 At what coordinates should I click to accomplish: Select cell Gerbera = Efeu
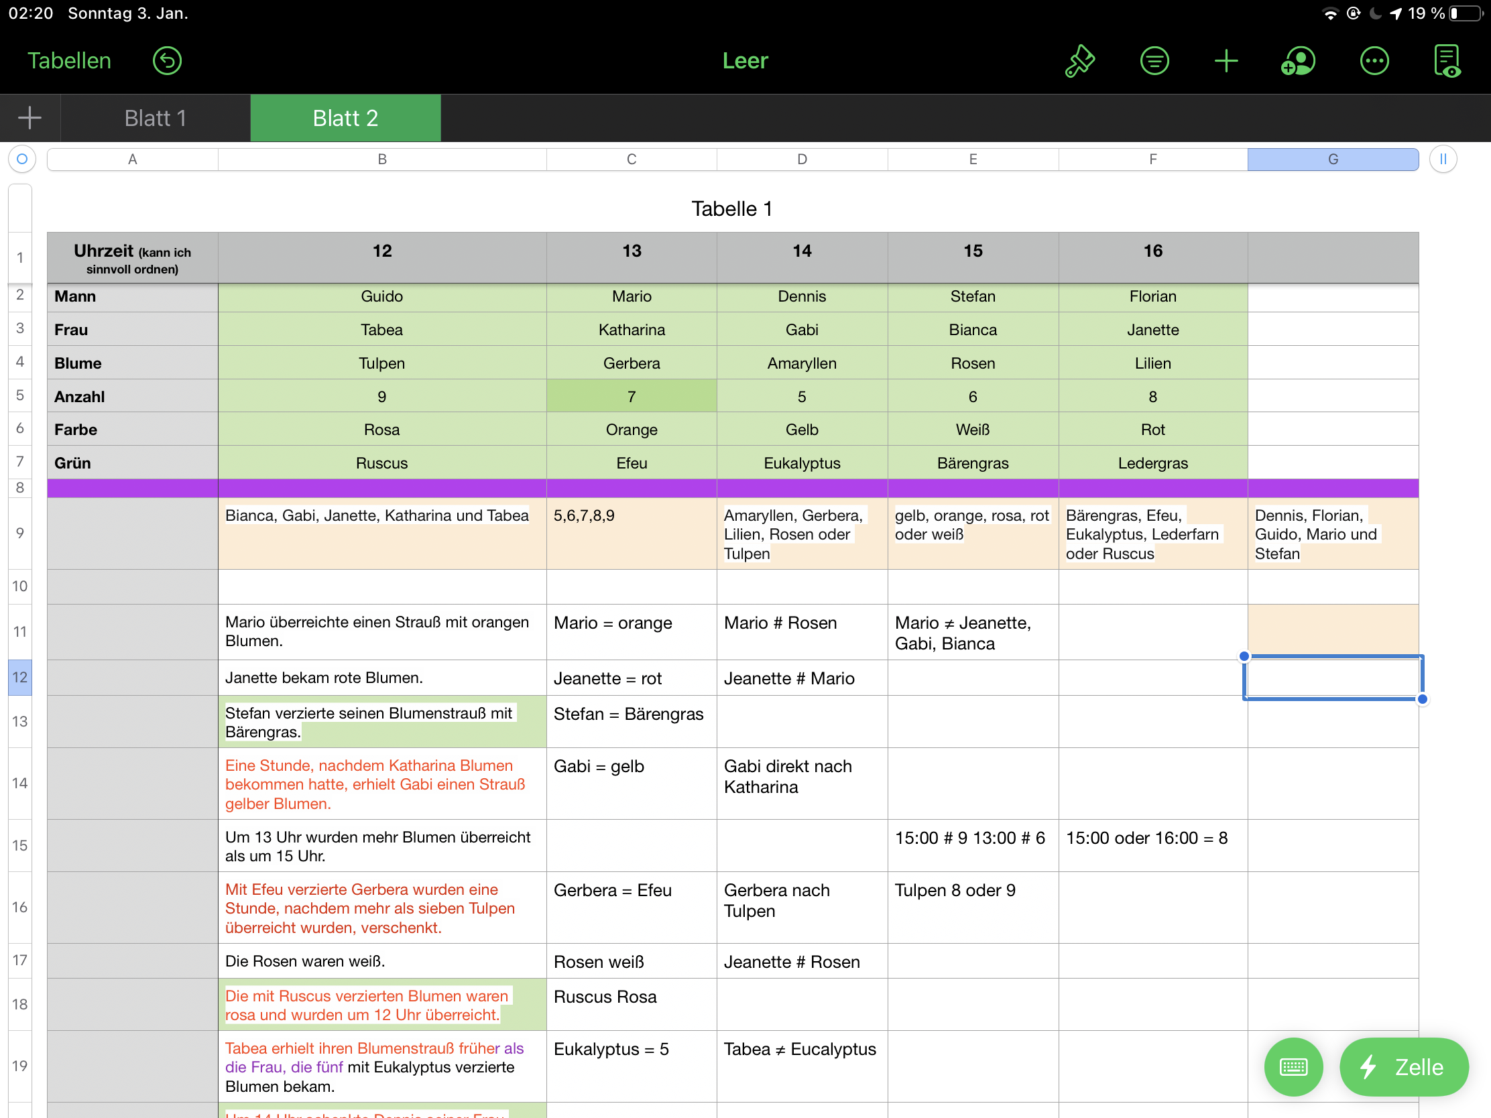point(632,907)
